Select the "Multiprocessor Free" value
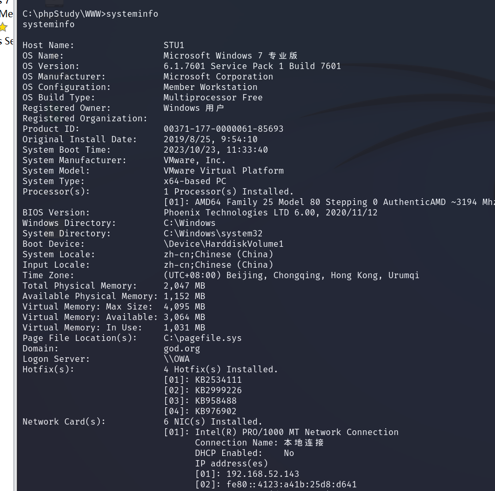Image resolution: width=495 pixels, height=491 pixels. (213, 97)
